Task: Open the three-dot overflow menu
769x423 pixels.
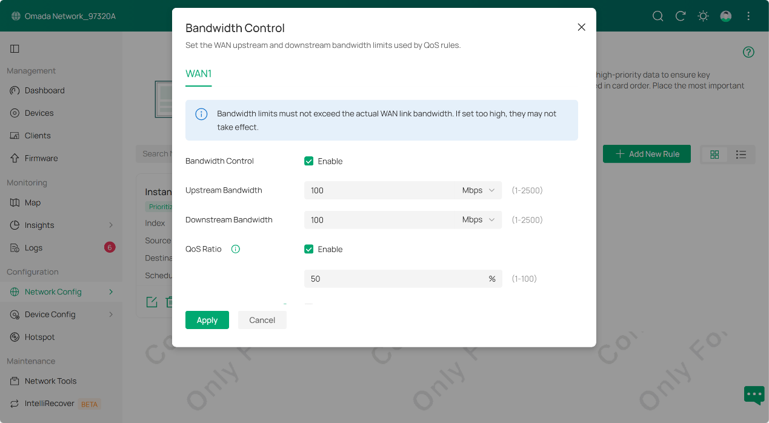Action: (x=748, y=16)
